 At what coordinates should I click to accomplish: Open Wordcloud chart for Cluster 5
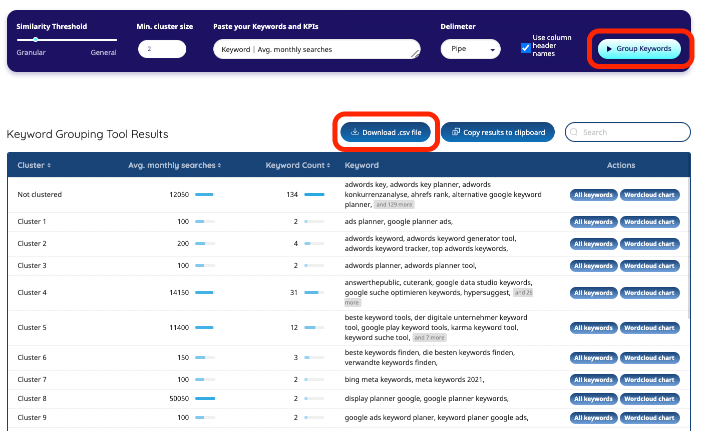coord(649,328)
